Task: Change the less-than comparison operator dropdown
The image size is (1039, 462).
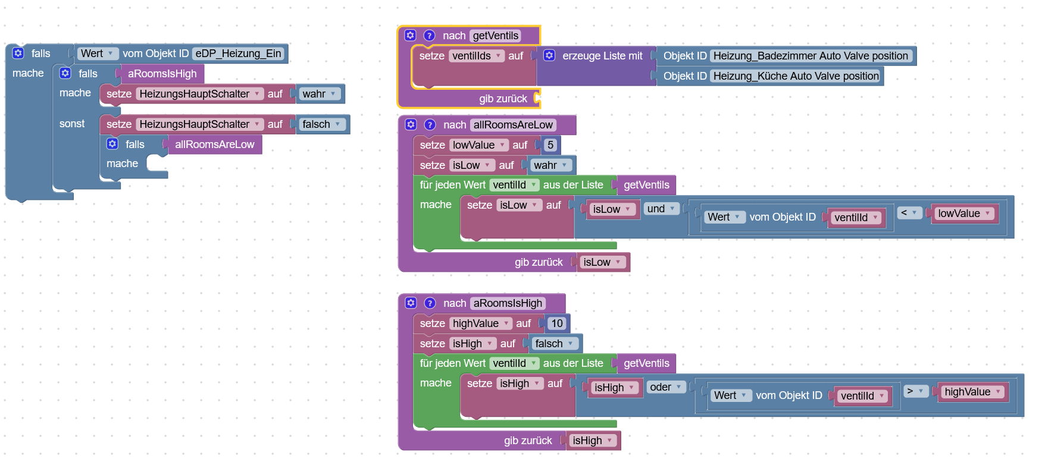Action: point(909,212)
